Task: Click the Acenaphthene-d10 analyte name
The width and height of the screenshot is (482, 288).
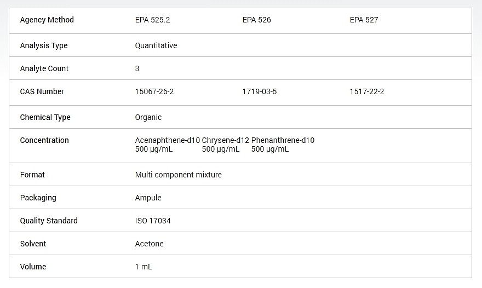Action: [168, 141]
